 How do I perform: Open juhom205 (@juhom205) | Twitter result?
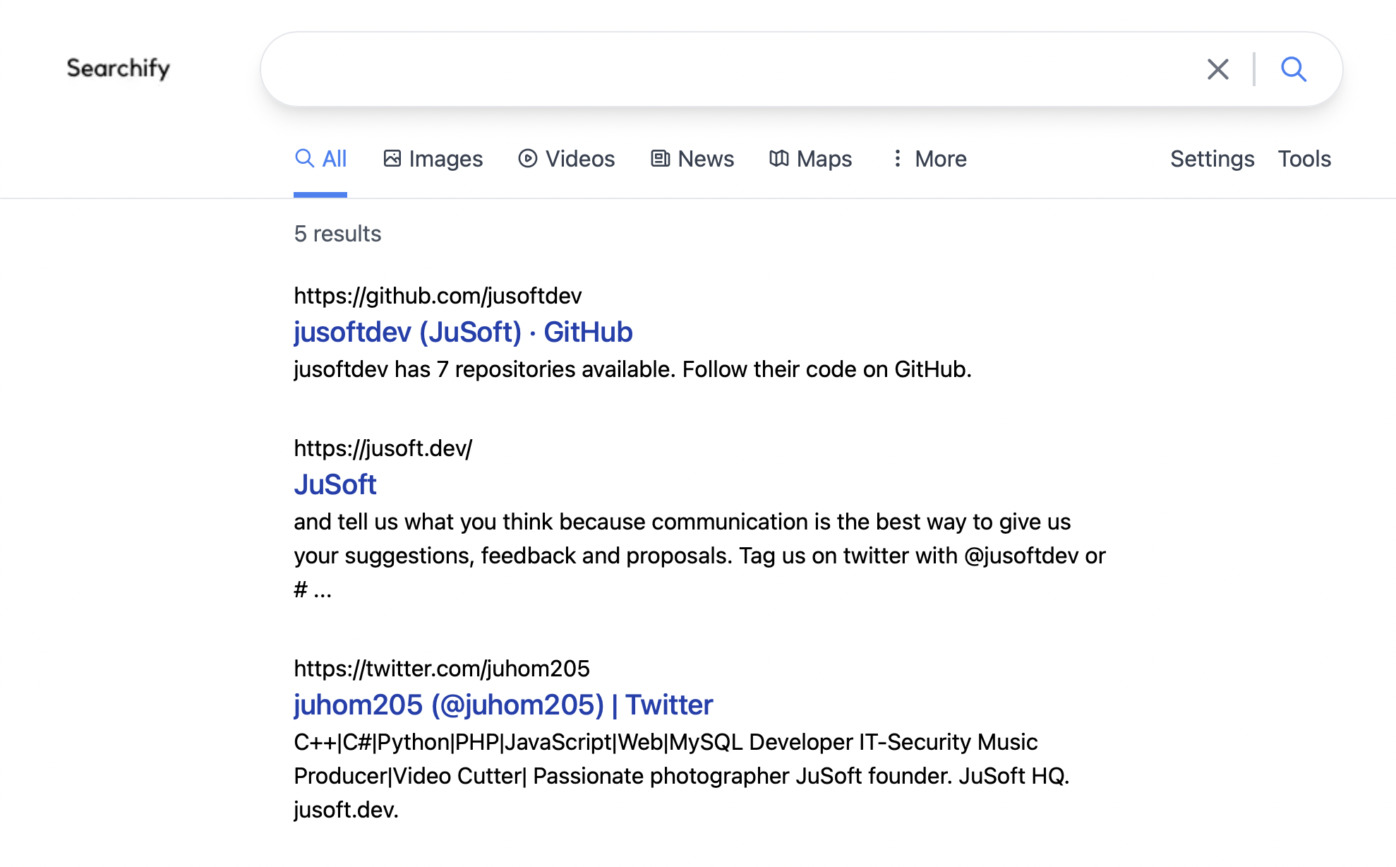pyautogui.click(x=503, y=705)
